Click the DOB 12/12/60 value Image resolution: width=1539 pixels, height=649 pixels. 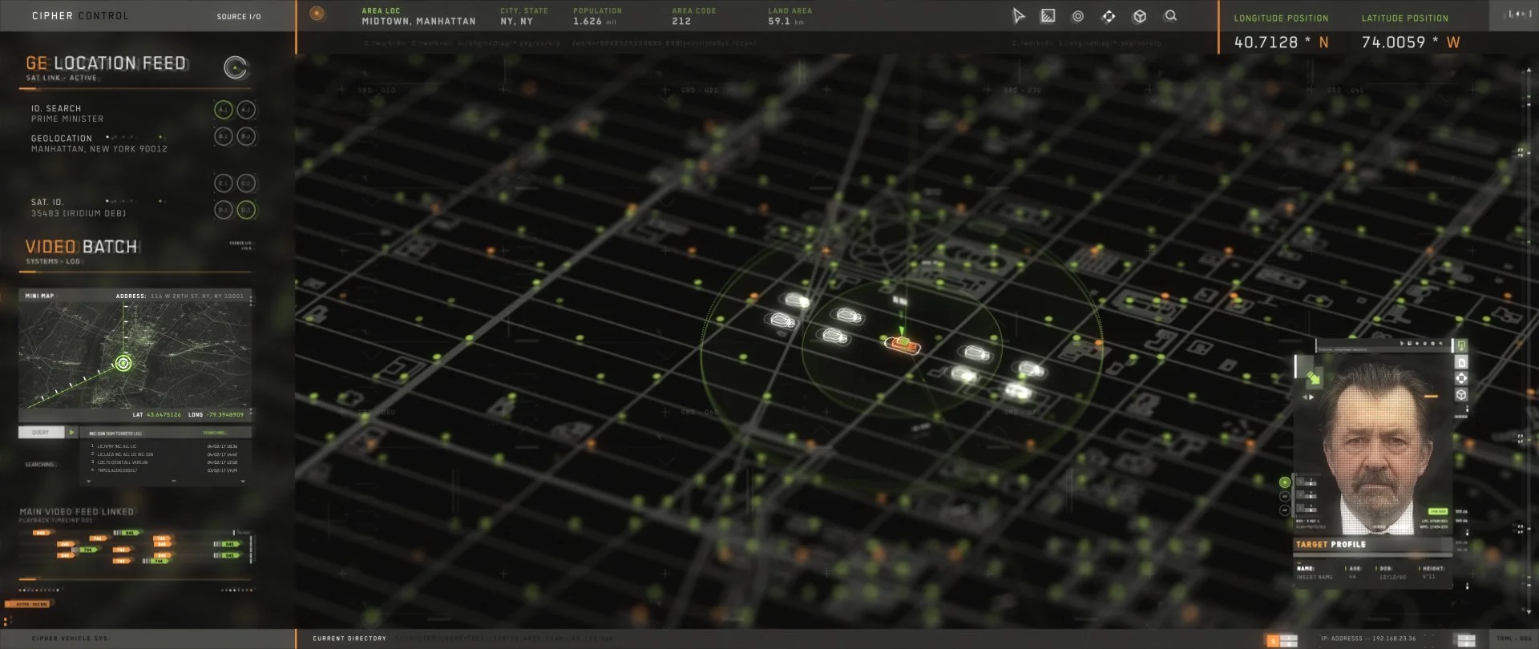pyautogui.click(x=1393, y=577)
